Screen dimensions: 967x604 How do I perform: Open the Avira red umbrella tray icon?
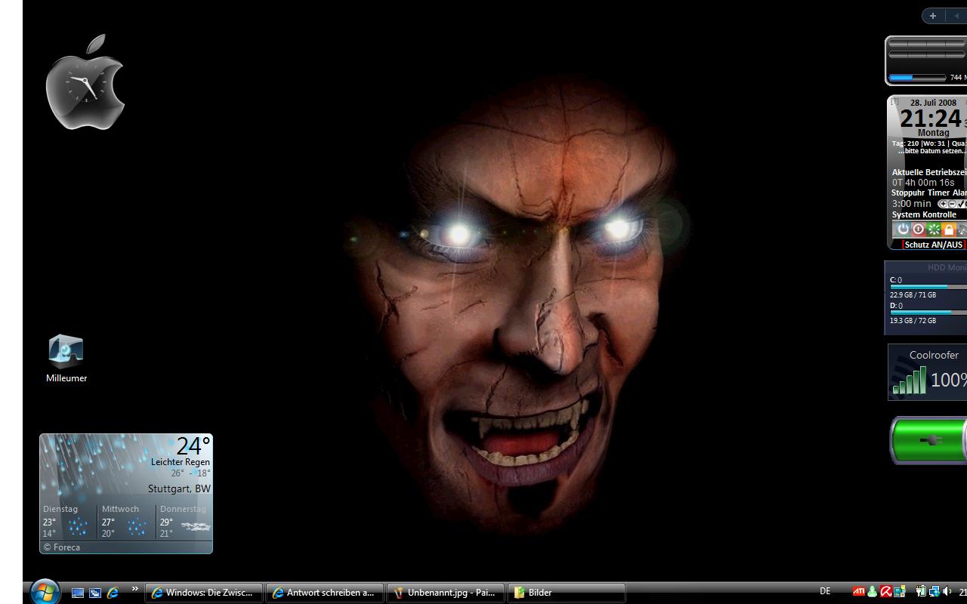885,593
